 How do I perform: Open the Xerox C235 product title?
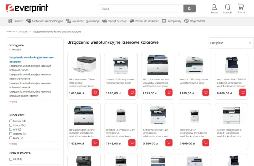(x=194, y=81)
